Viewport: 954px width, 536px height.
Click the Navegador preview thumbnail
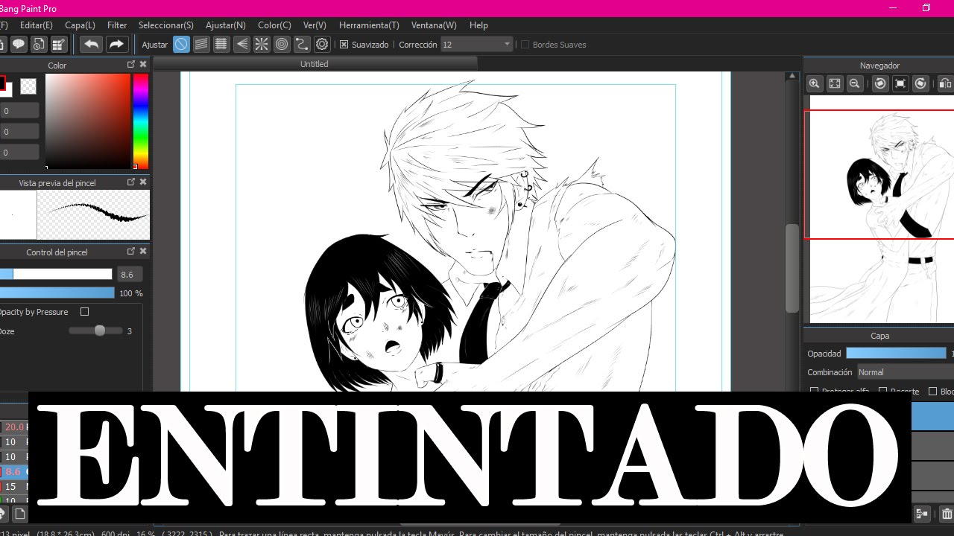tap(882, 209)
